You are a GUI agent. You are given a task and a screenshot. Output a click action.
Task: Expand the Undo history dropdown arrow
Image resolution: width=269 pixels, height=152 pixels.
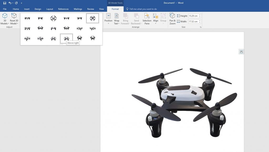(13, 3)
